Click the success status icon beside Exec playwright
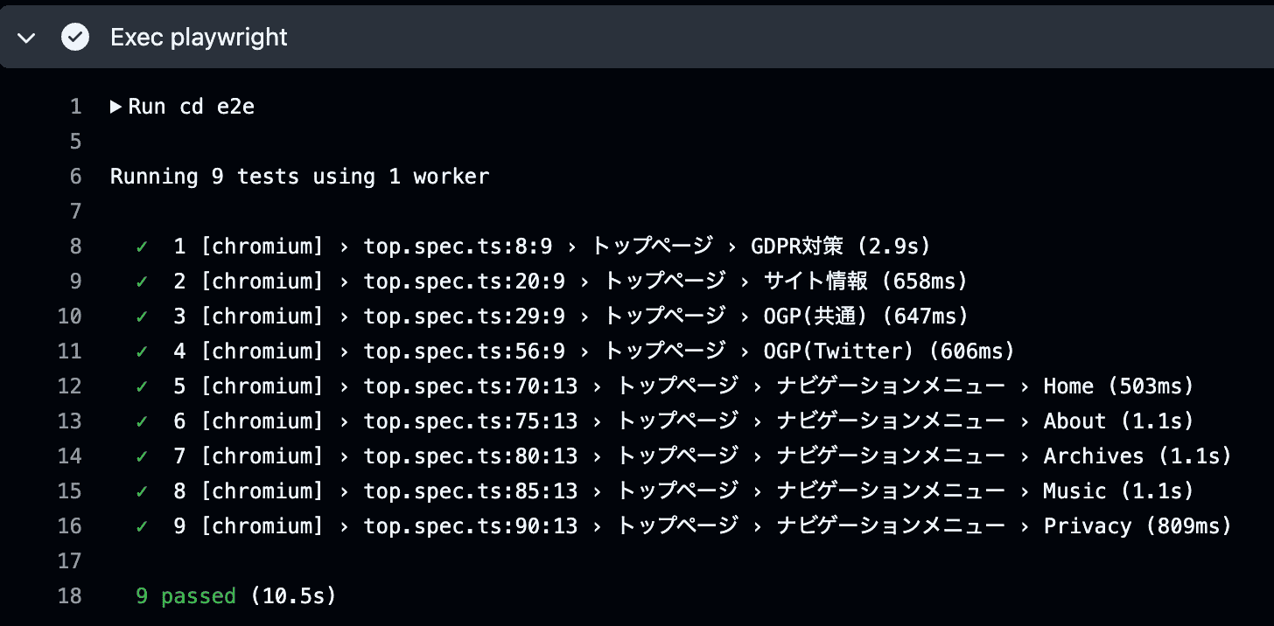Viewport: 1274px width, 626px height. (75, 38)
